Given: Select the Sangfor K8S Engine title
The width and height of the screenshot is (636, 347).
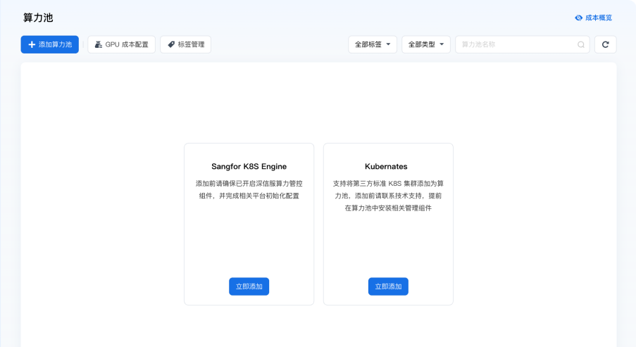Looking at the screenshot, I should point(249,167).
